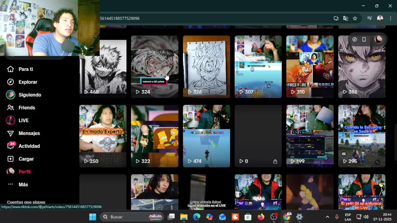Open the 'volveré a lili prime' video with 324 views
This screenshot has height=223, width=397.
tap(155, 67)
